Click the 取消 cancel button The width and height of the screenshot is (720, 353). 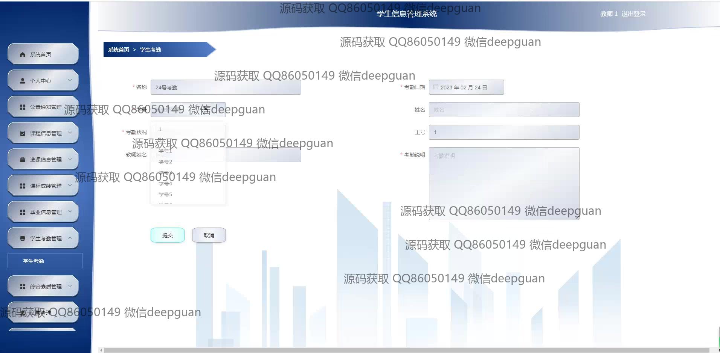[209, 235]
